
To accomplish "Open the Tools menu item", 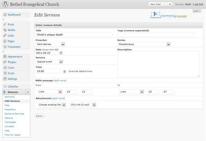I will [11, 73].
